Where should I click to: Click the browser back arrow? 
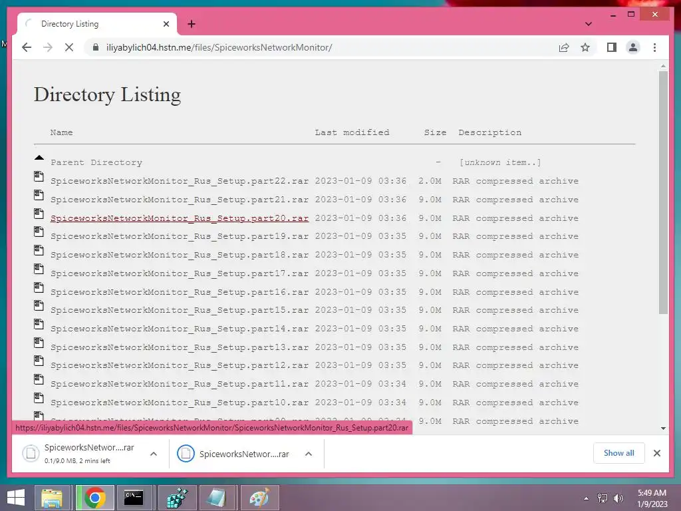click(x=27, y=47)
